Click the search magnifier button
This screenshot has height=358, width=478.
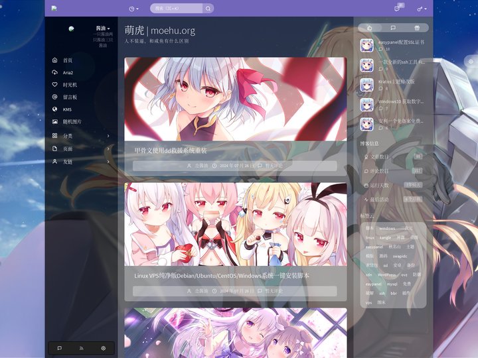coord(208,9)
